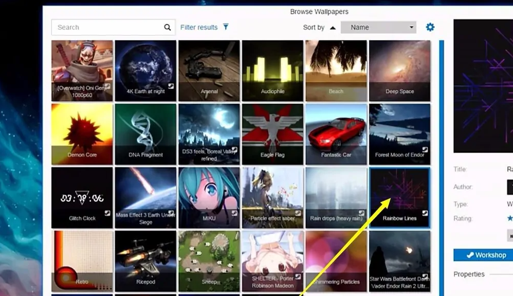Select the Eagle Flag wallpaper
513x296 pixels.
point(272,134)
